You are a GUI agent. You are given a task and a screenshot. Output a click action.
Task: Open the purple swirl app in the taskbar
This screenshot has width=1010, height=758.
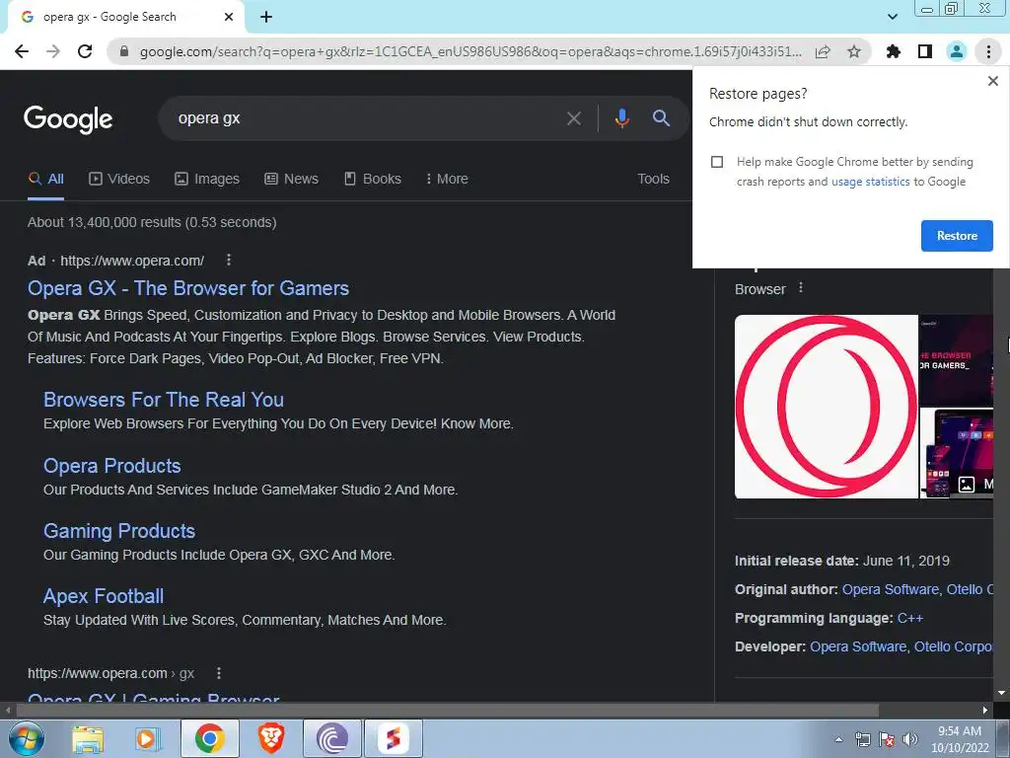point(331,738)
